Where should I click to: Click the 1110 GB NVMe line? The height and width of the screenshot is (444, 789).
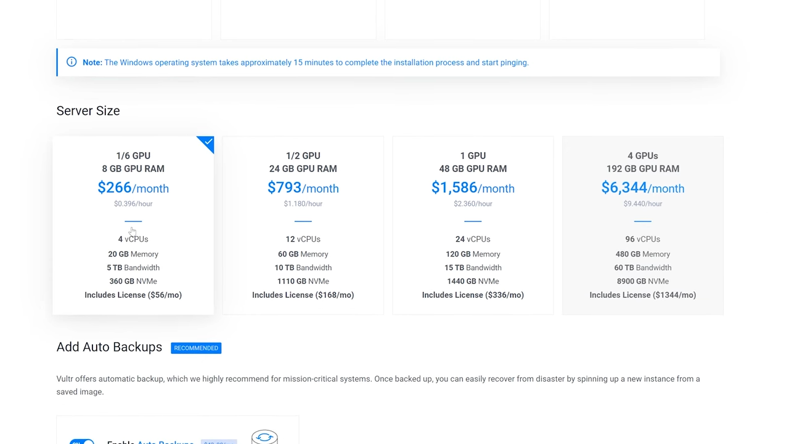(303, 281)
